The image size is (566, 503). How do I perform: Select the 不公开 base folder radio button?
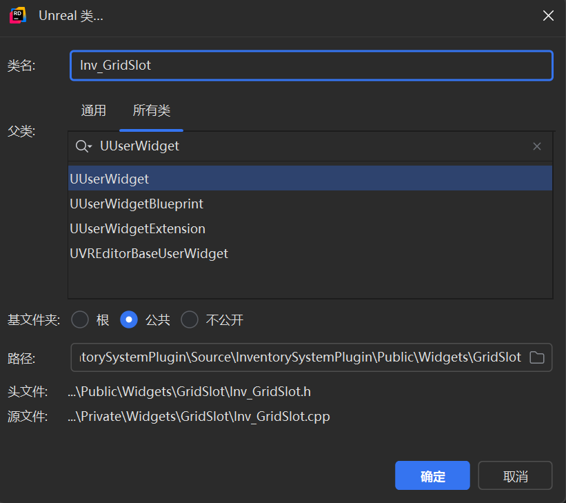[x=190, y=319]
